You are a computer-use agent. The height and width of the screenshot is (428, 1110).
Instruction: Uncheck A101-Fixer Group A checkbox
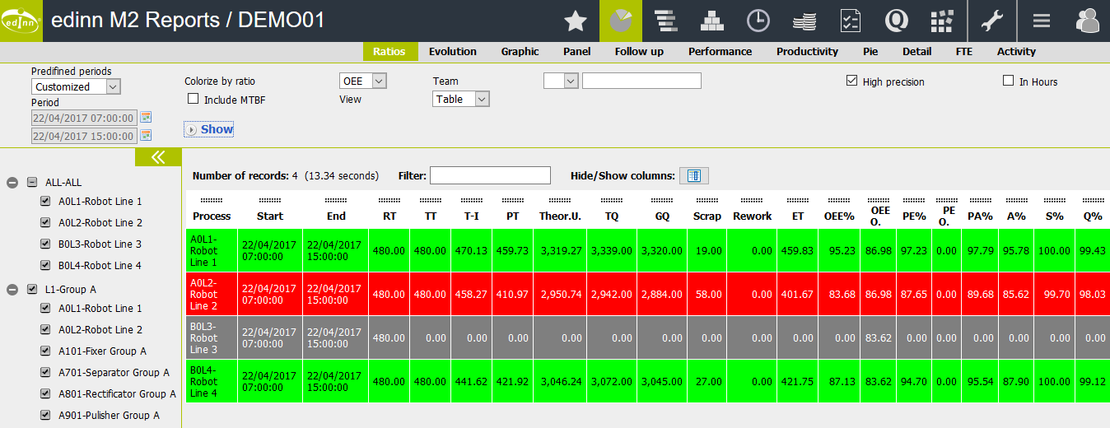(x=46, y=351)
